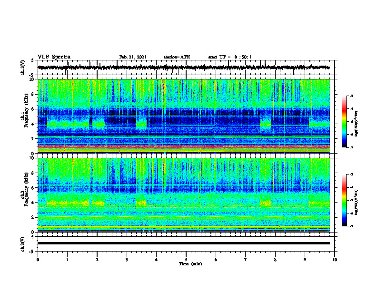Image resolution: width=377 pixels, height=291 pixels.
Task: Click the 'VLF Spectra' title text
Action: (x=54, y=57)
